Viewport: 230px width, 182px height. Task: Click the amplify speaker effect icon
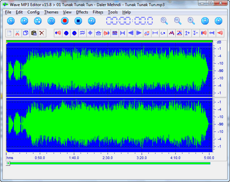click(x=58, y=33)
